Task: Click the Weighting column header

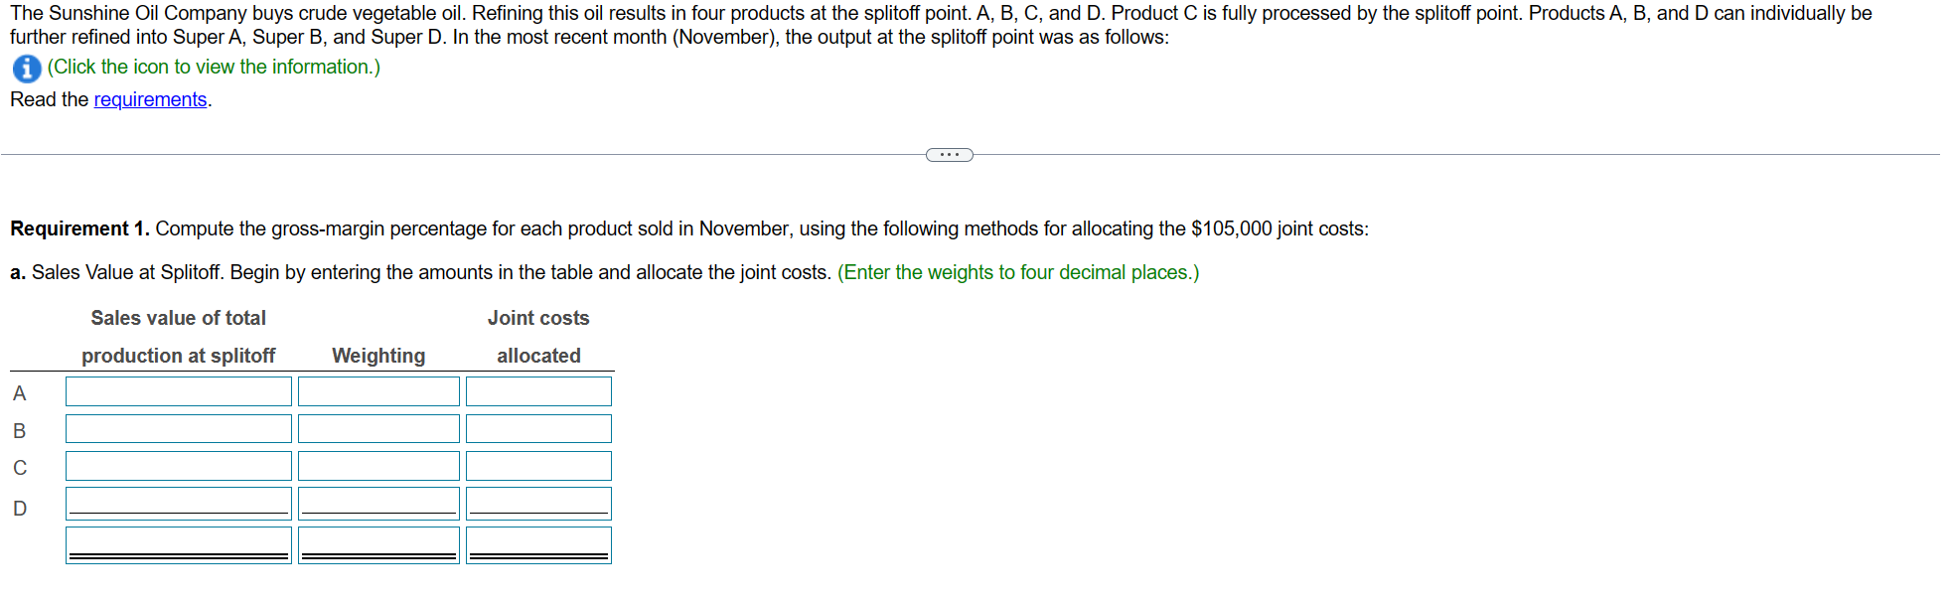Action: 377,355
